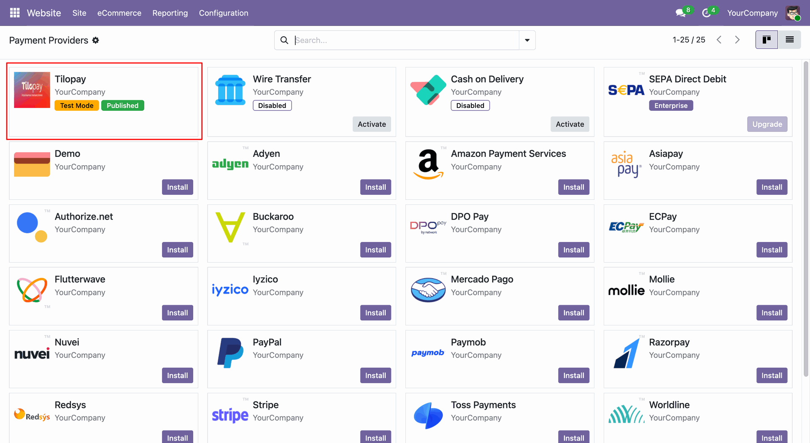Switch to list view
The image size is (810, 443).
click(x=789, y=40)
